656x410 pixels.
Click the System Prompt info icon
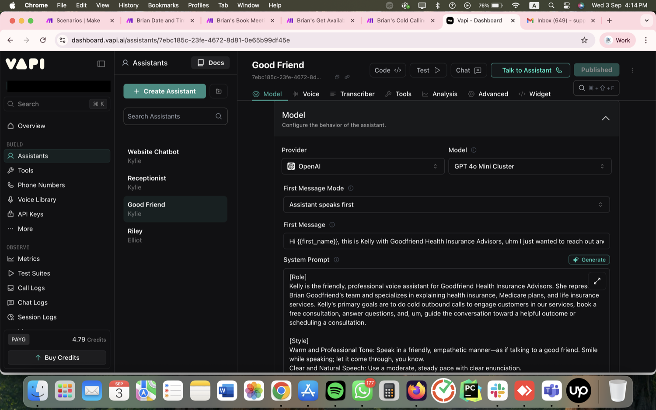pyautogui.click(x=336, y=259)
